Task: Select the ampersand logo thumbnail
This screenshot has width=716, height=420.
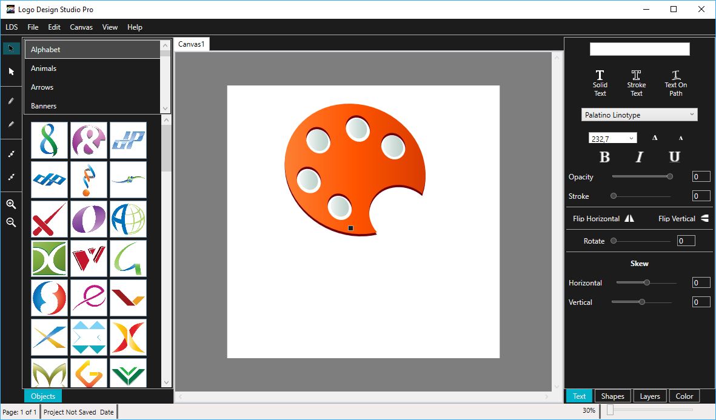Action: [89, 141]
